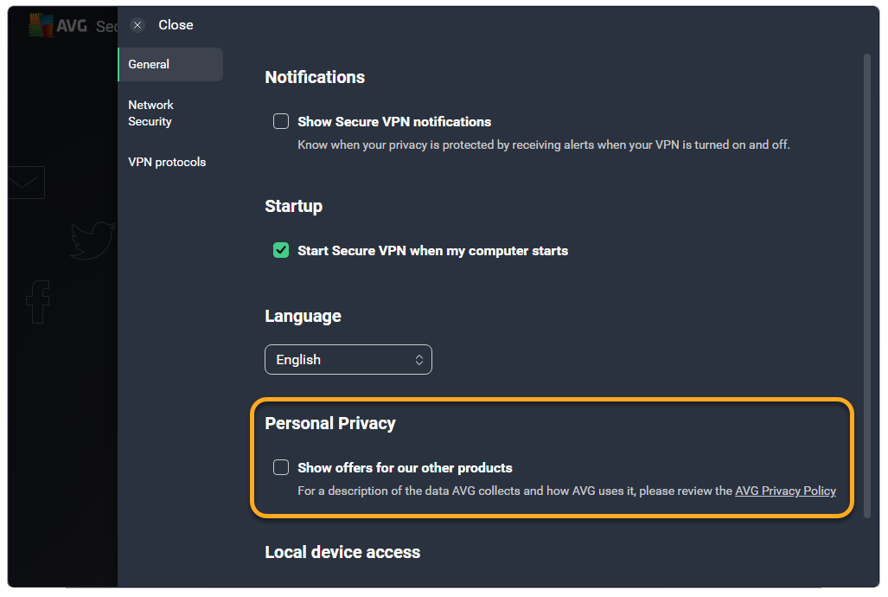Click the X icon beside Close
The image size is (888, 597).
tap(137, 25)
